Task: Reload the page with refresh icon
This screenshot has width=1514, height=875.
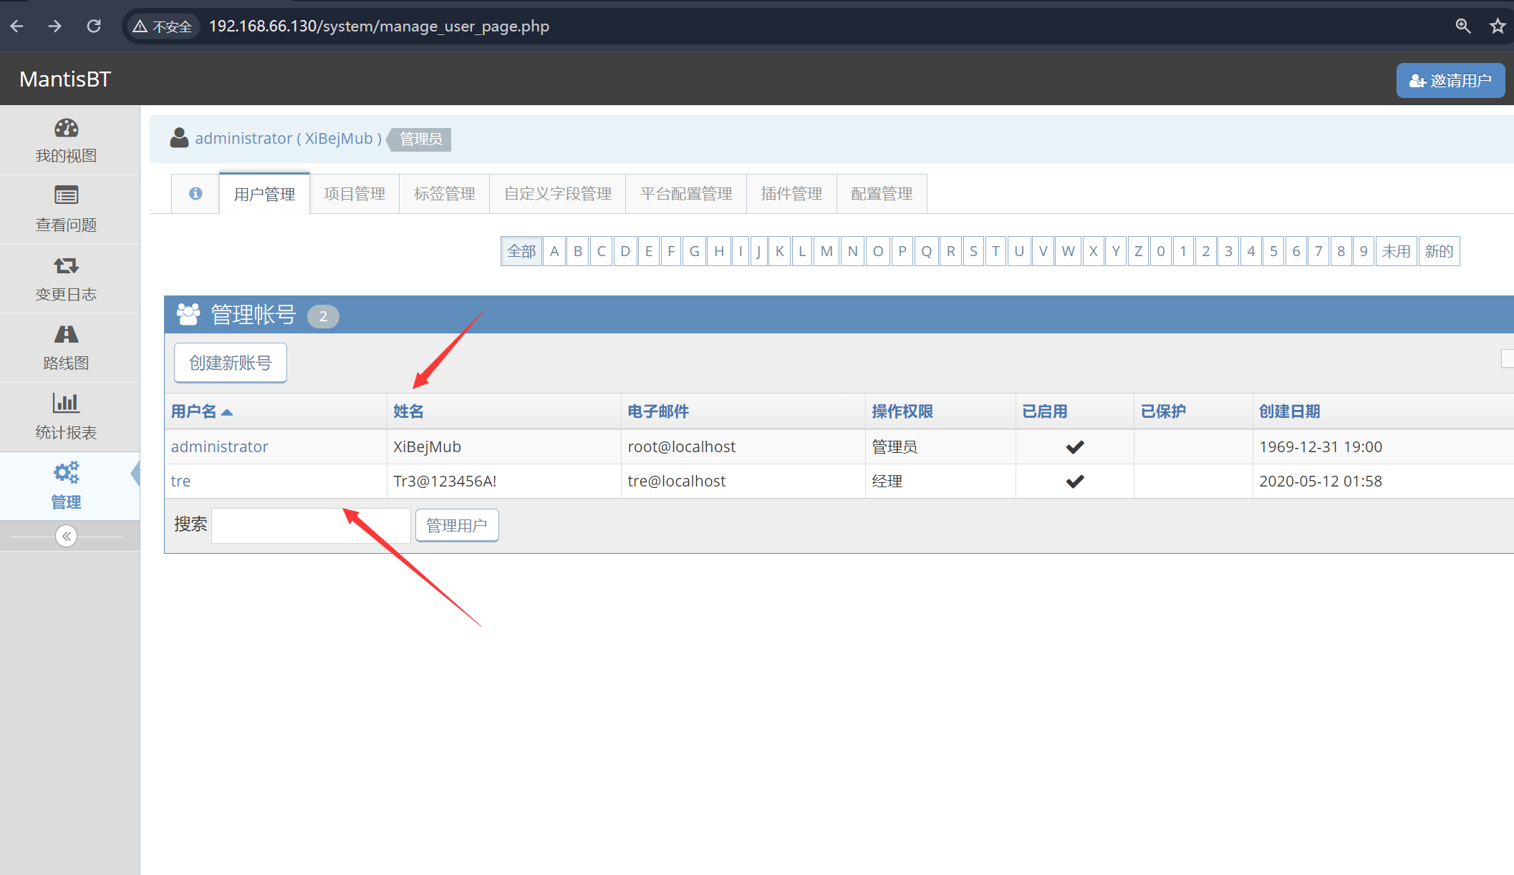Action: pyautogui.click(x=94, y=26)
